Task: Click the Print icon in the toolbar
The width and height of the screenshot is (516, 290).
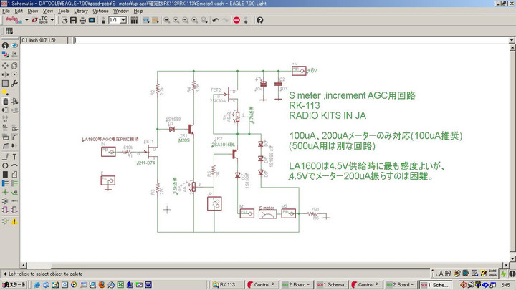Action: (x=82, y=20)
